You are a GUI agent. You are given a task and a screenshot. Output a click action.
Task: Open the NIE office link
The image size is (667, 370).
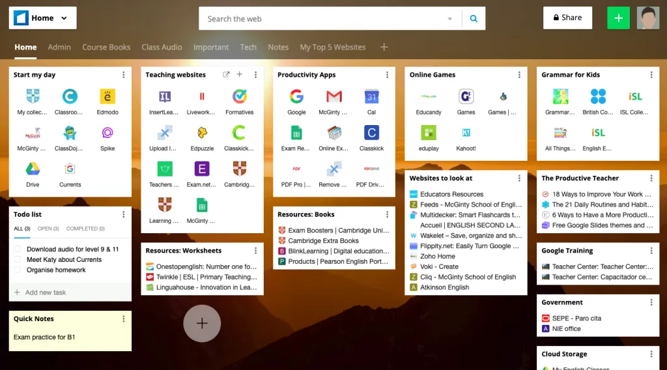[566, 328]
